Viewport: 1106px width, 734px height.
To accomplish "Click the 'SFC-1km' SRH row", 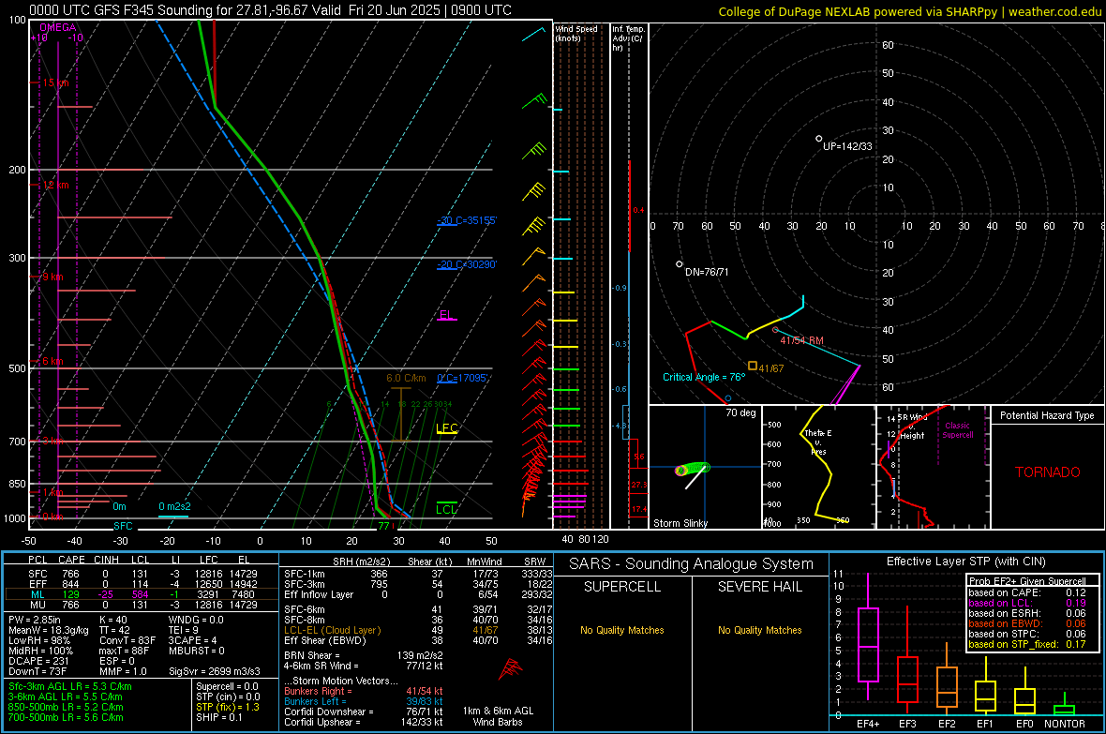I will coord(418,574).
